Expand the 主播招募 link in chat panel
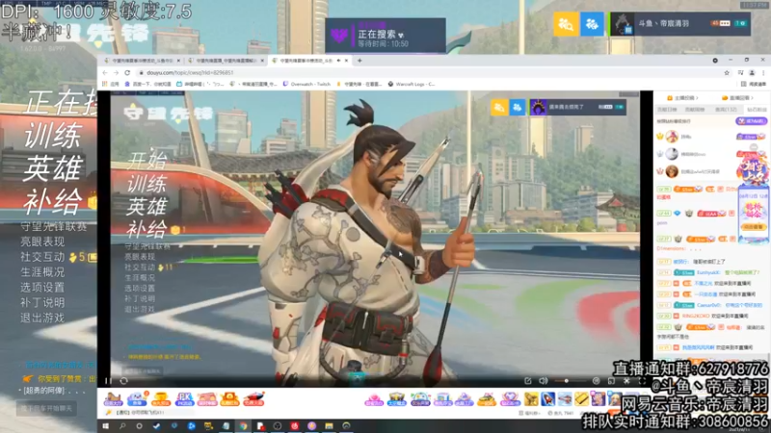 coord(682,98)
